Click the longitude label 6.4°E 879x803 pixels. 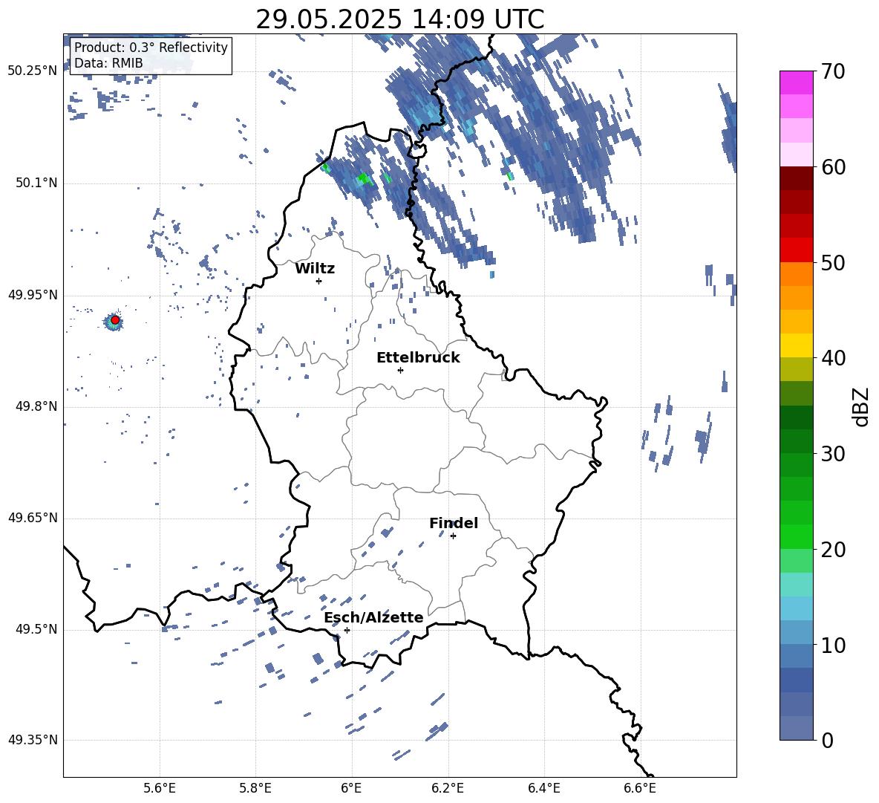click(543, 789)
